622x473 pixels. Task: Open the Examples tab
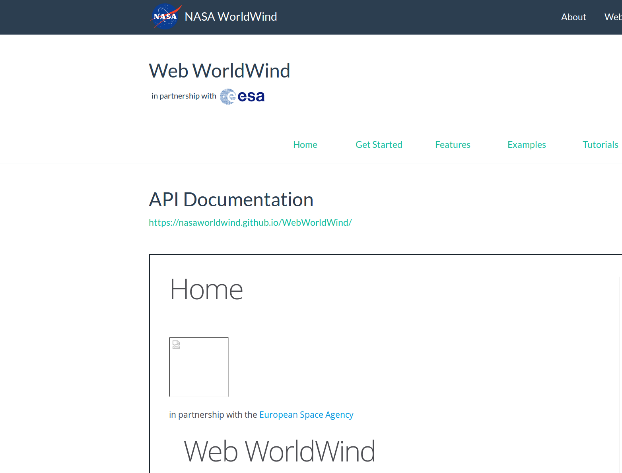527,145
